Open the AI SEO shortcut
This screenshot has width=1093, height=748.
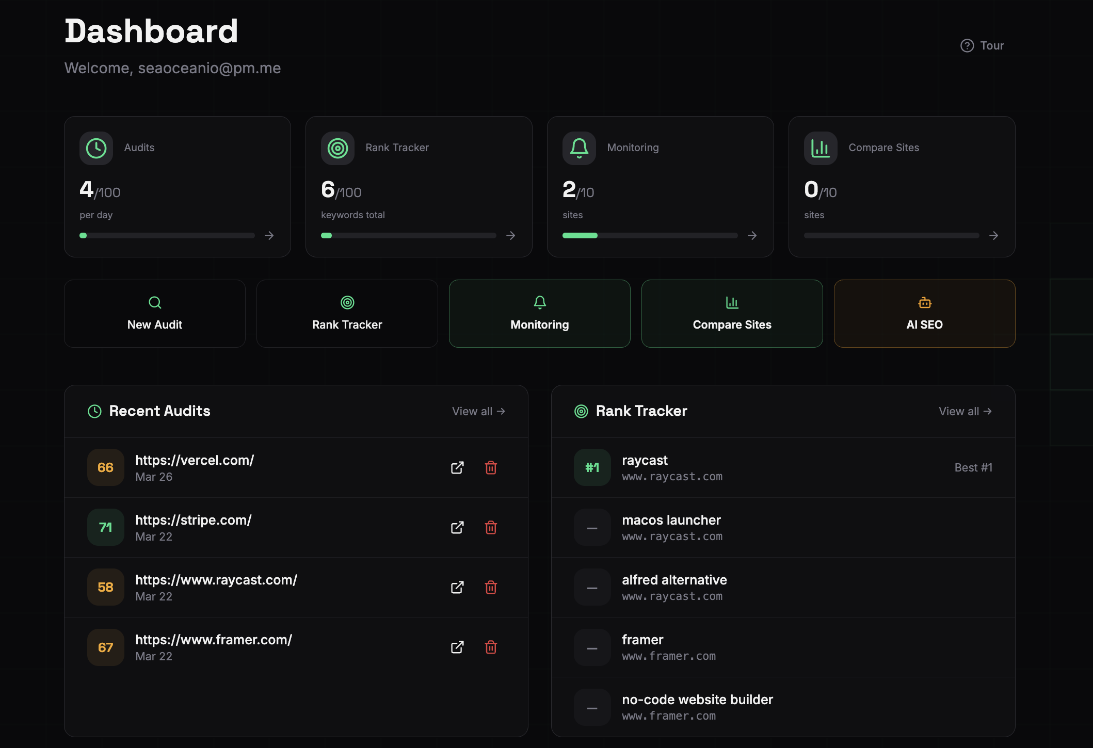[924, 314]
